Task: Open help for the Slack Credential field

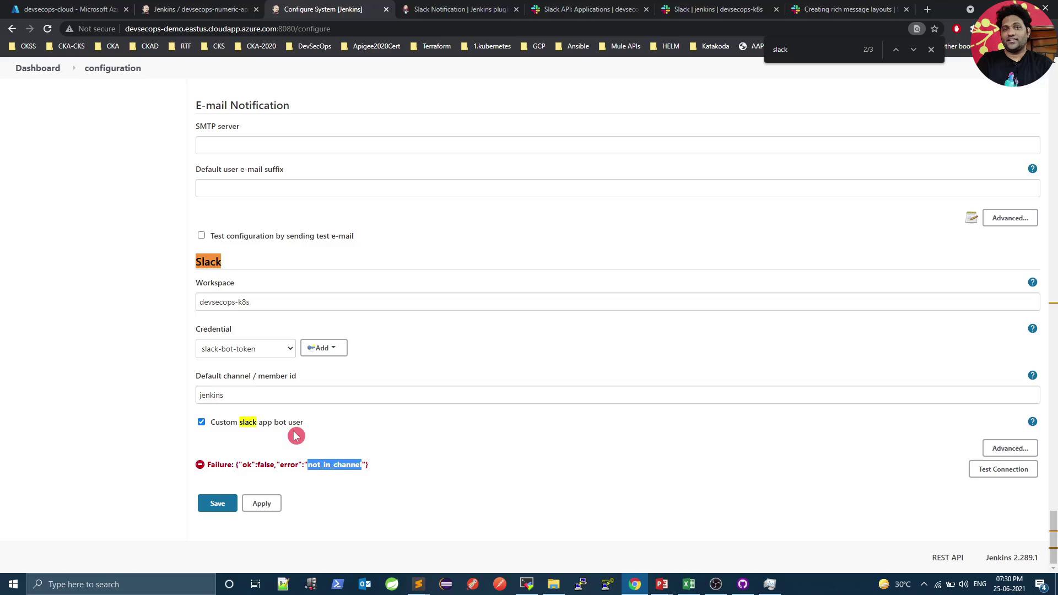Action: [1032, 328]
